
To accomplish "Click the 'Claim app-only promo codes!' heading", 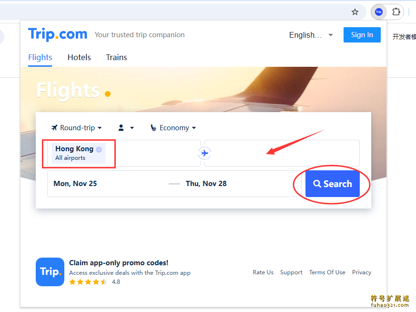I will click(119, 263).
